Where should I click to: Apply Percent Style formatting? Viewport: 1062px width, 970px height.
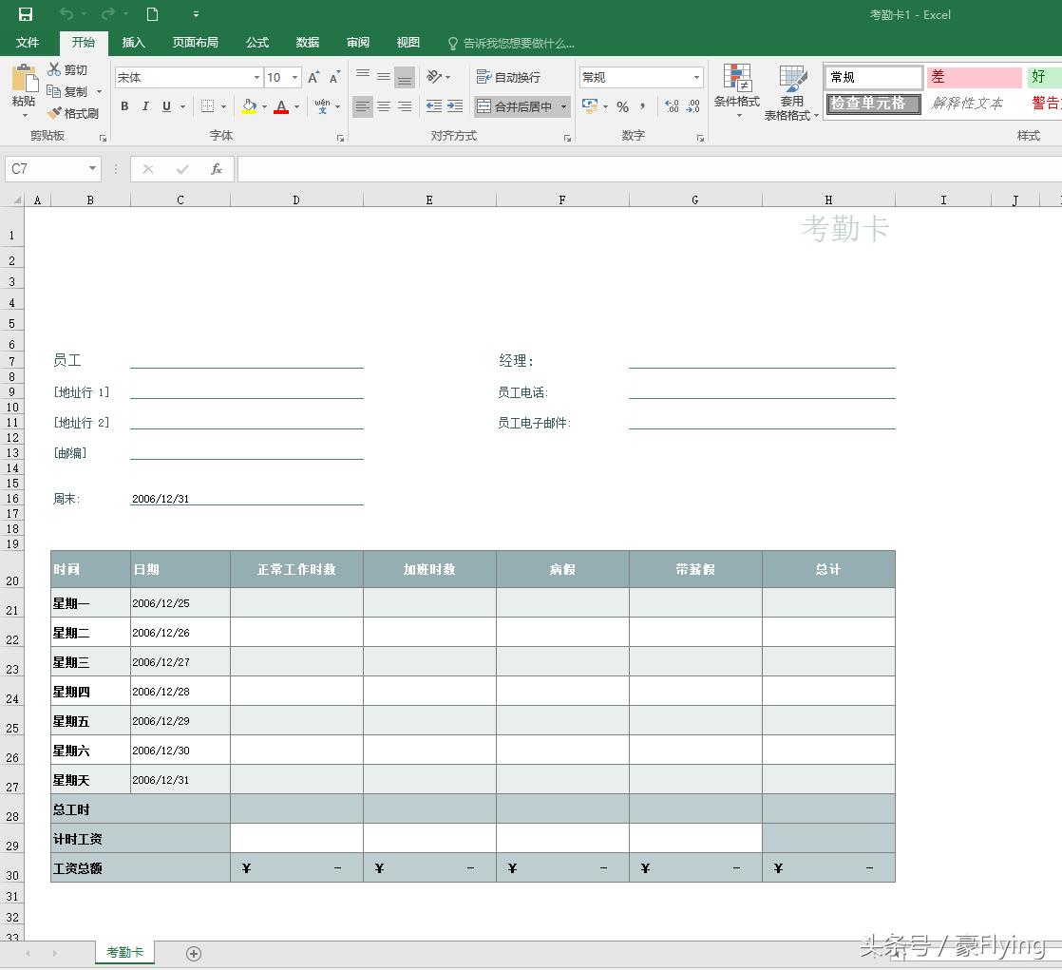624,106
